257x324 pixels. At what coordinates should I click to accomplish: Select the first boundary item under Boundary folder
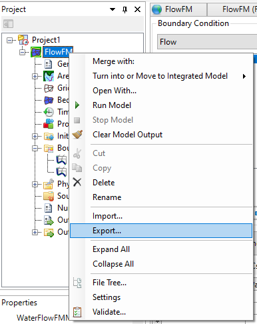61,160
